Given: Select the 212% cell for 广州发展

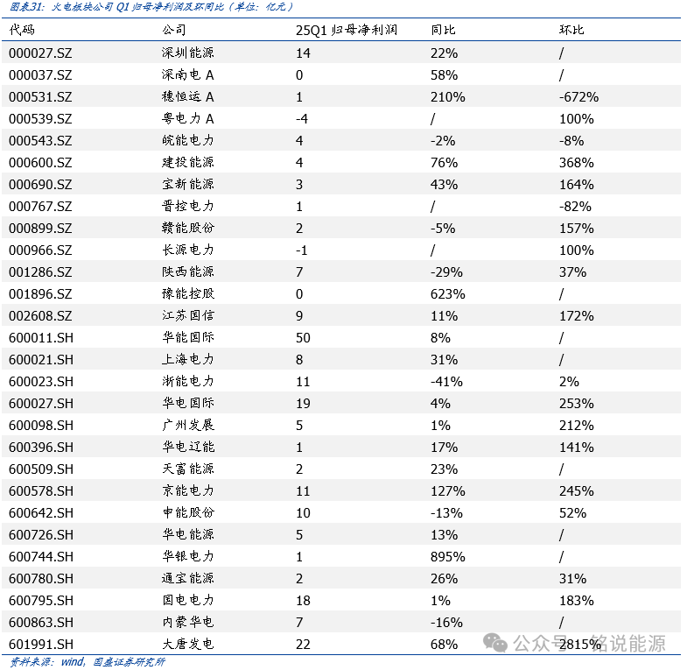Looking at the screenshot, I should pos(577,426).
